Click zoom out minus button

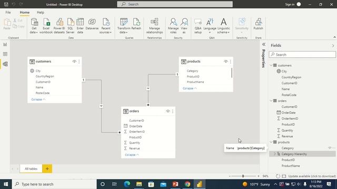tap(230, 176)
